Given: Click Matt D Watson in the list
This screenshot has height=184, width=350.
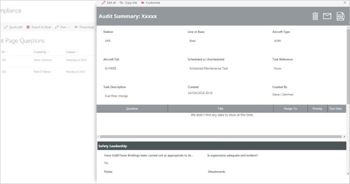Looking at the screenshot, I should [42, 72].
